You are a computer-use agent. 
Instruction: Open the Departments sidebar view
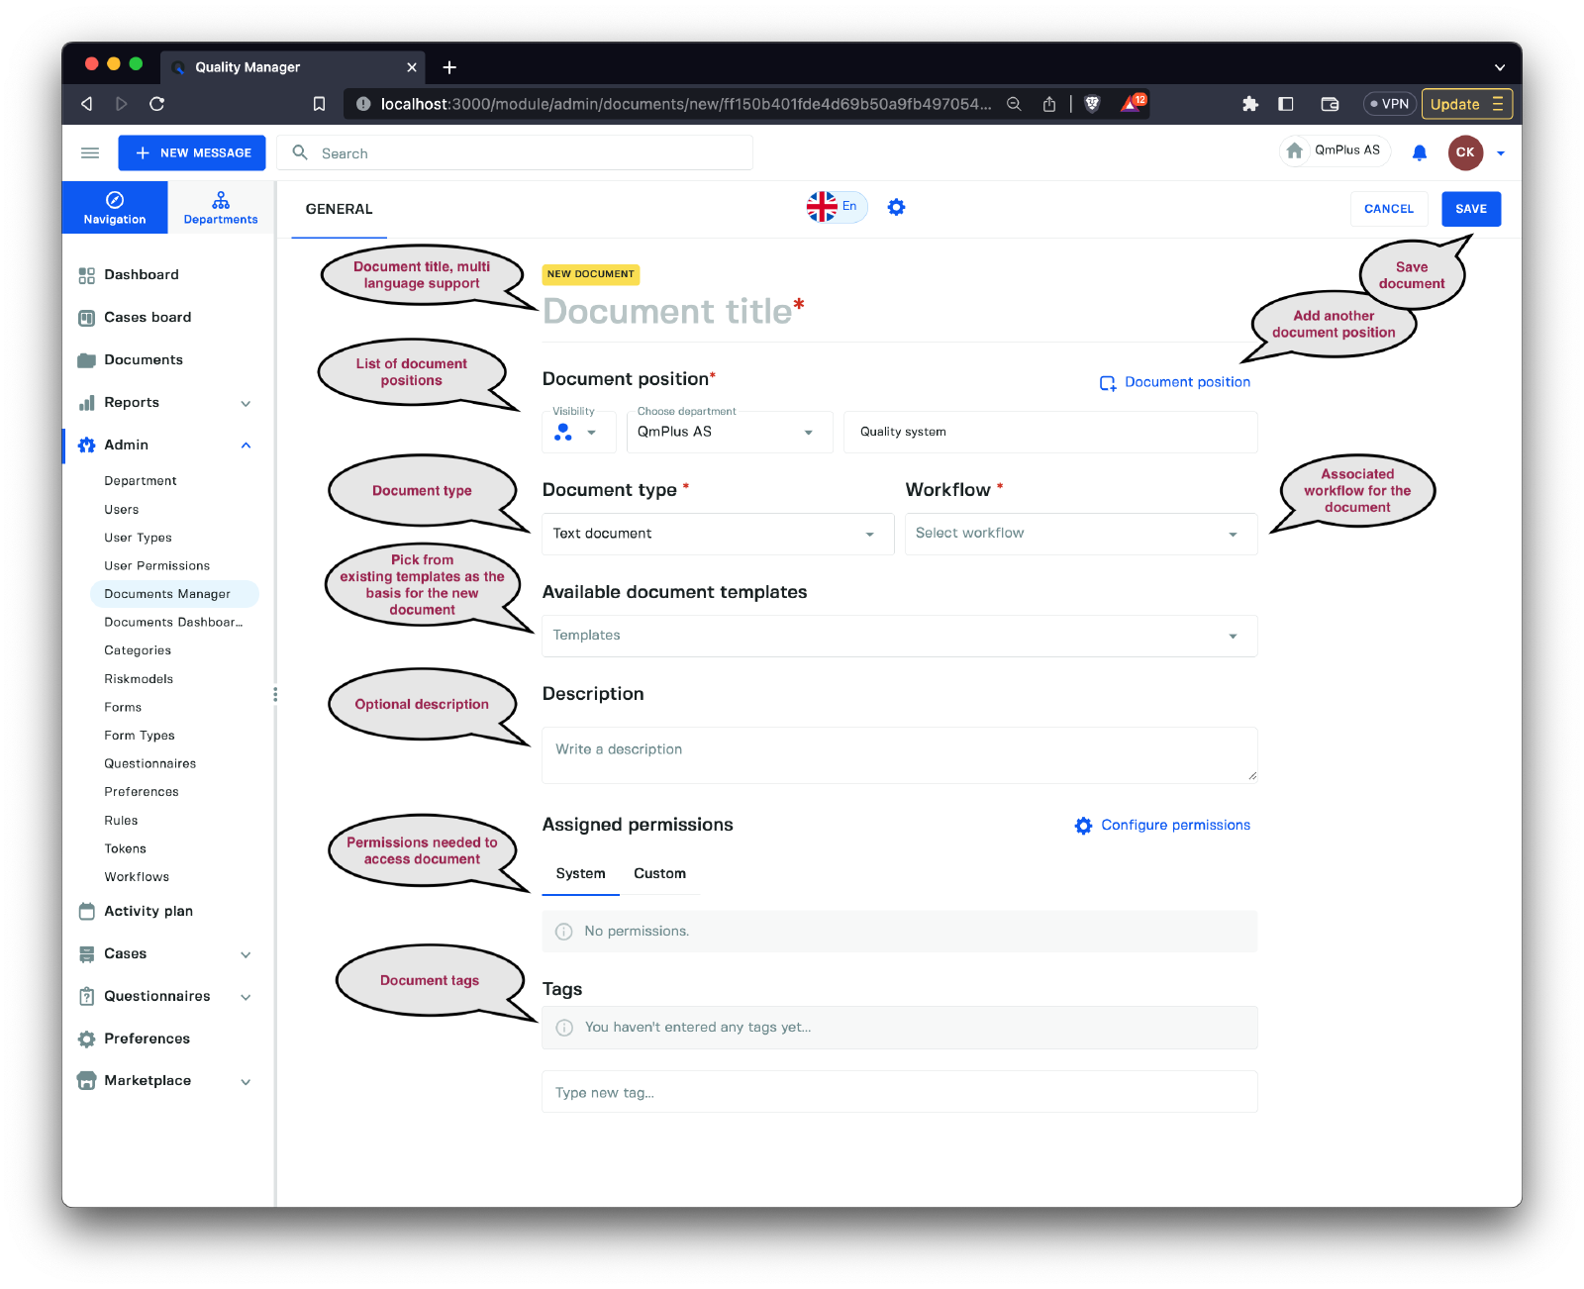220,208
